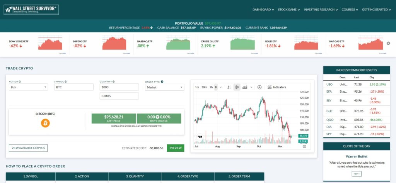Click the Symbol field containing BTC
This screenshot has width=396, height=183.
tap(74, 87)
